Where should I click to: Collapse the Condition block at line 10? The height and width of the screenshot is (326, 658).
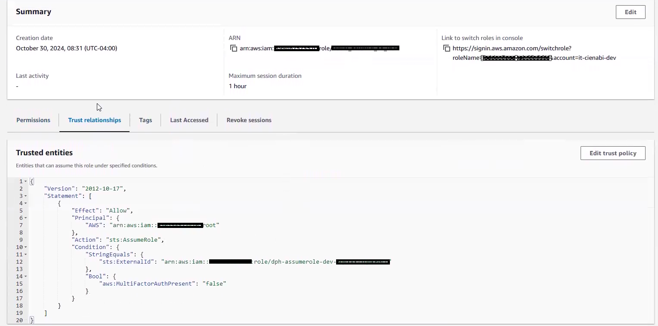pyautogui.click(x=26, y=247)
